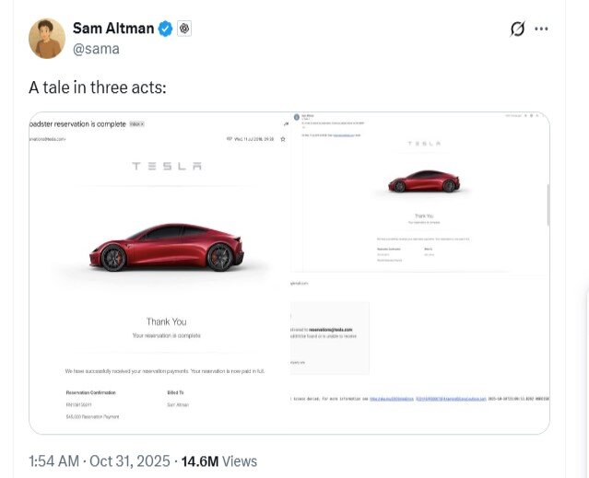Open the Sam Altman display name link
Image resolution: width=589 pixels, height=478 pixels.
coord(114,29)
